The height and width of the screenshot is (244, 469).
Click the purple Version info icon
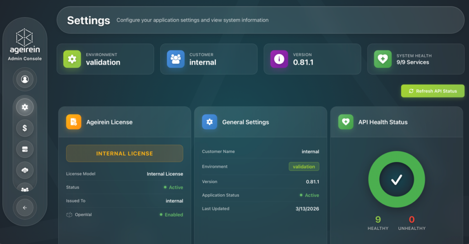(x=279, y=59)
